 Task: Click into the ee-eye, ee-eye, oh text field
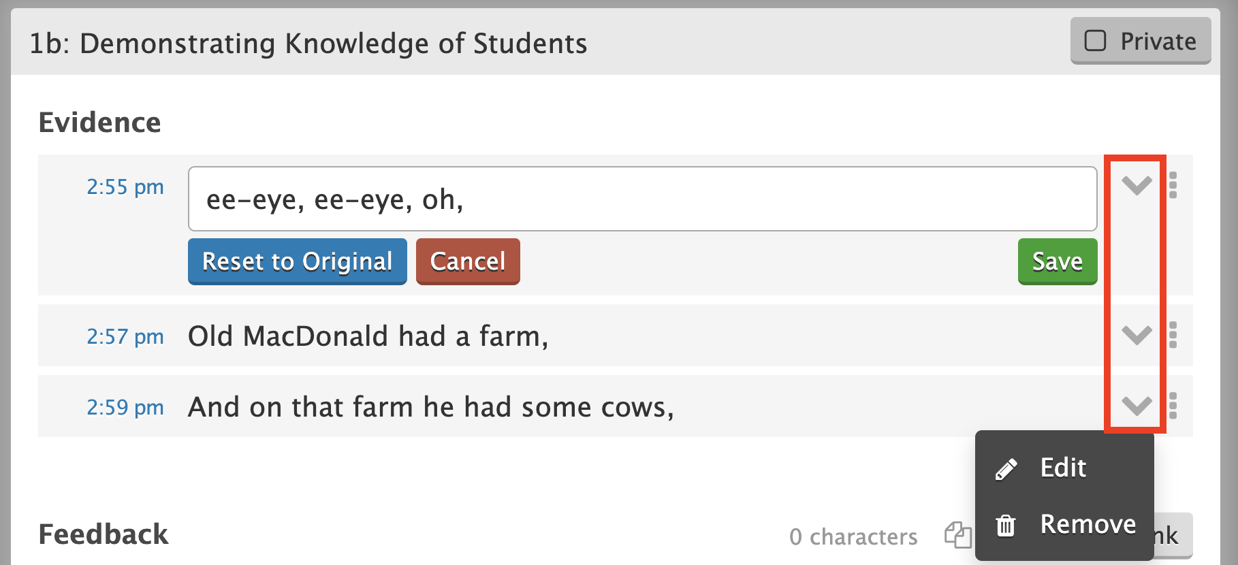(642, 199)
